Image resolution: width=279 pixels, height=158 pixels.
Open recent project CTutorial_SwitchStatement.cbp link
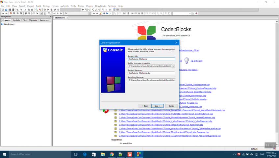tap(166, 114)
